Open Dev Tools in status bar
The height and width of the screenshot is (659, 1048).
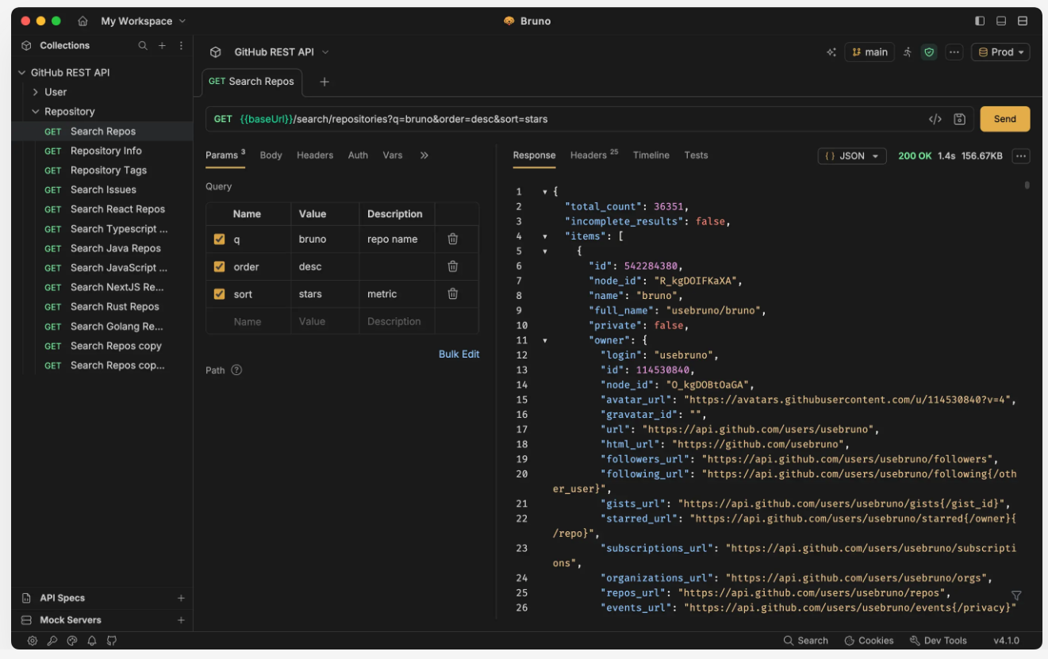click(939, 640)
